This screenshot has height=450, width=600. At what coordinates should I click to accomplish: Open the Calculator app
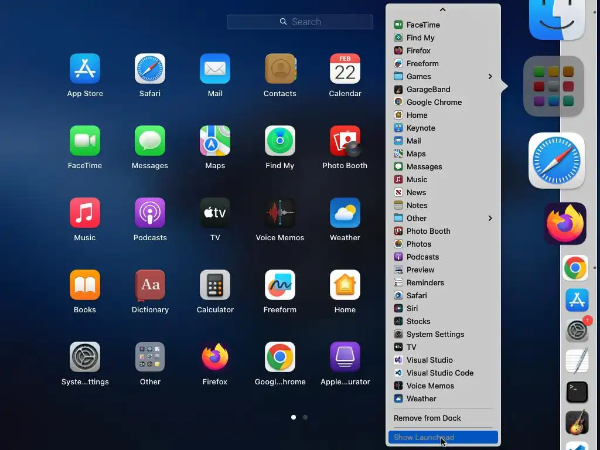(215, 285)
